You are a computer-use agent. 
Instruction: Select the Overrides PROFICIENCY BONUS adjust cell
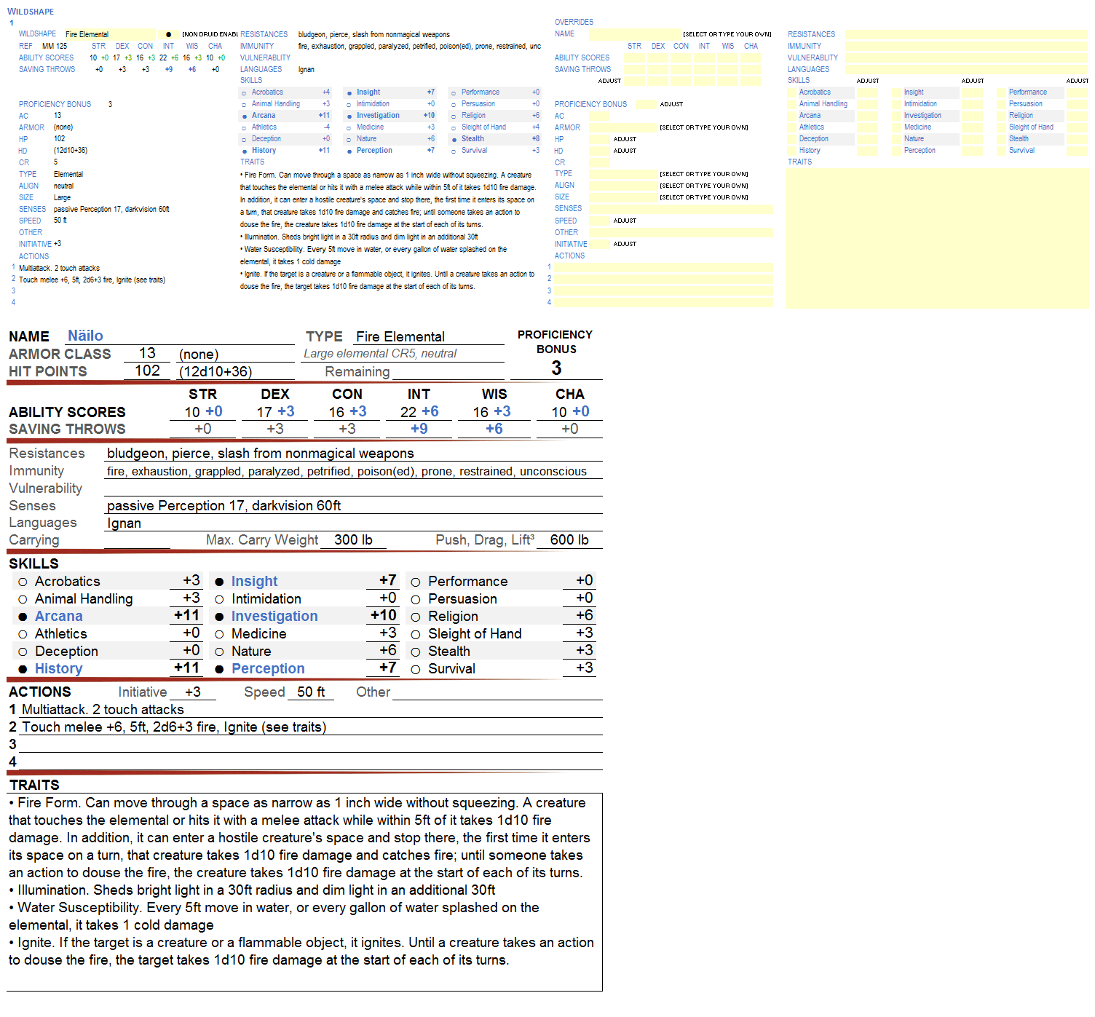pos(646,104)
